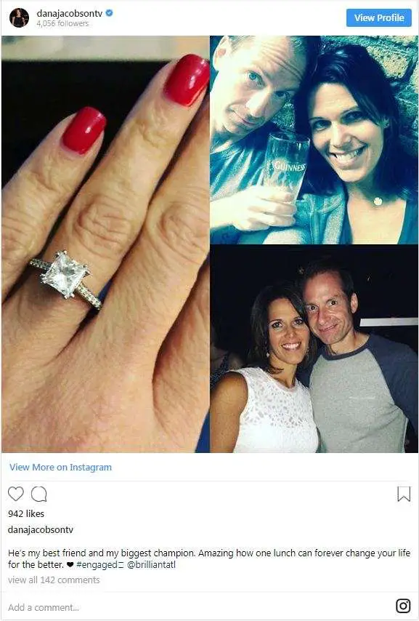
Task: Open the danajacobsontv username in header
Action: [x=70, y=13]
